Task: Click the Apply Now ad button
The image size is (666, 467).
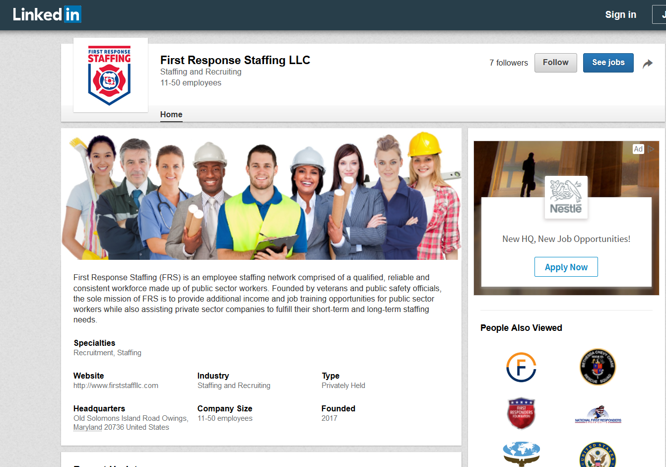Action: [x=566, y=267]
